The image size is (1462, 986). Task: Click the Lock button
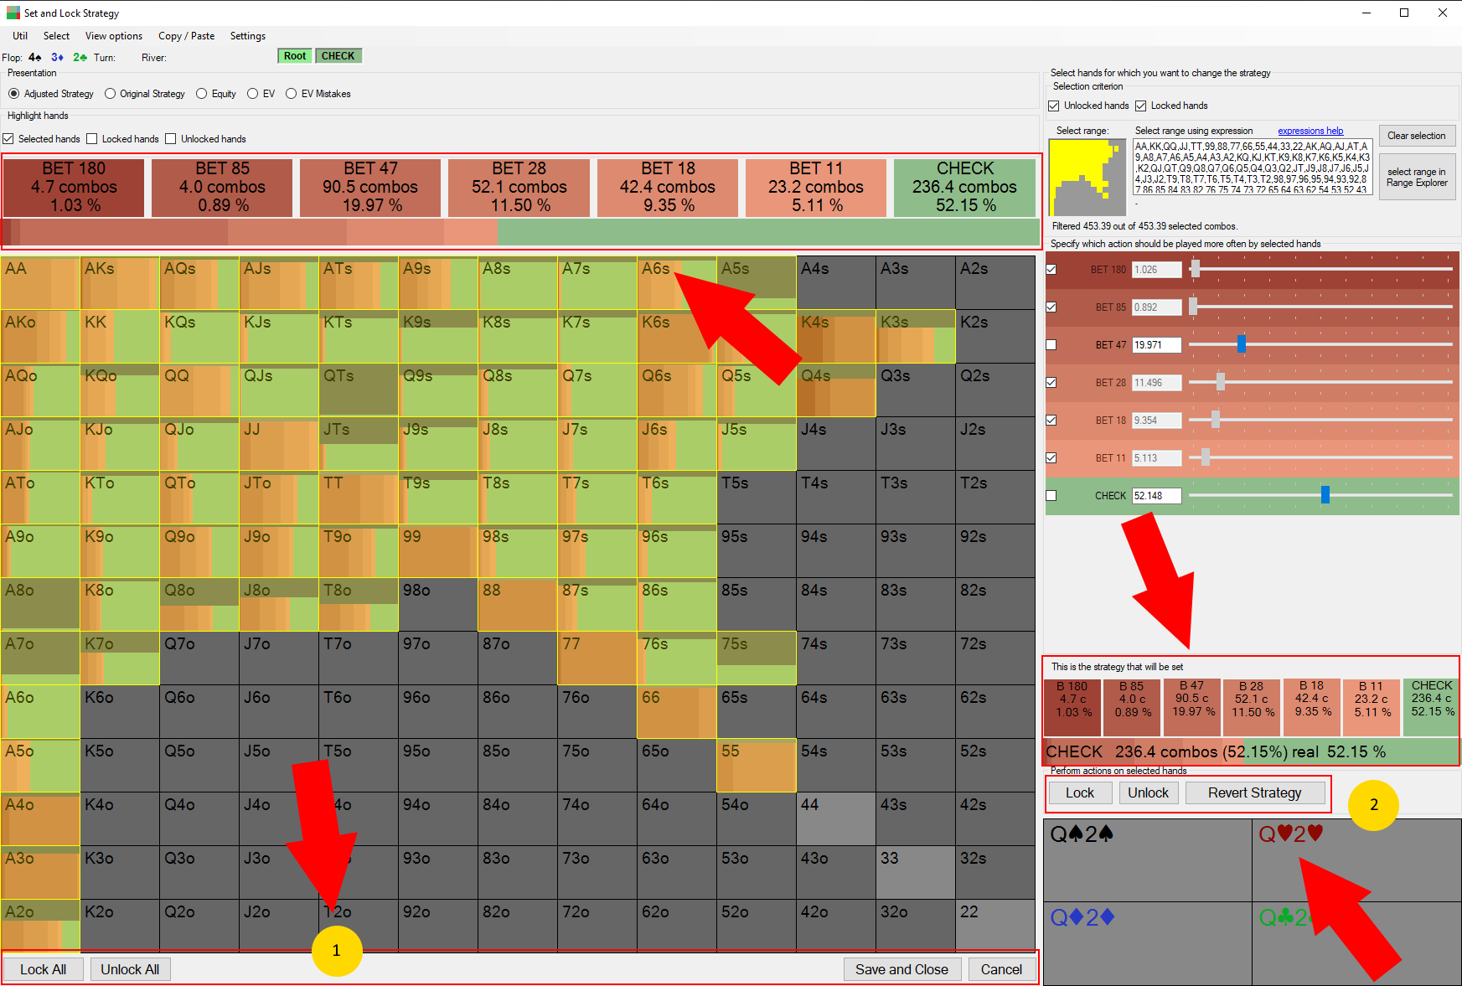(x=1080, y=793)
